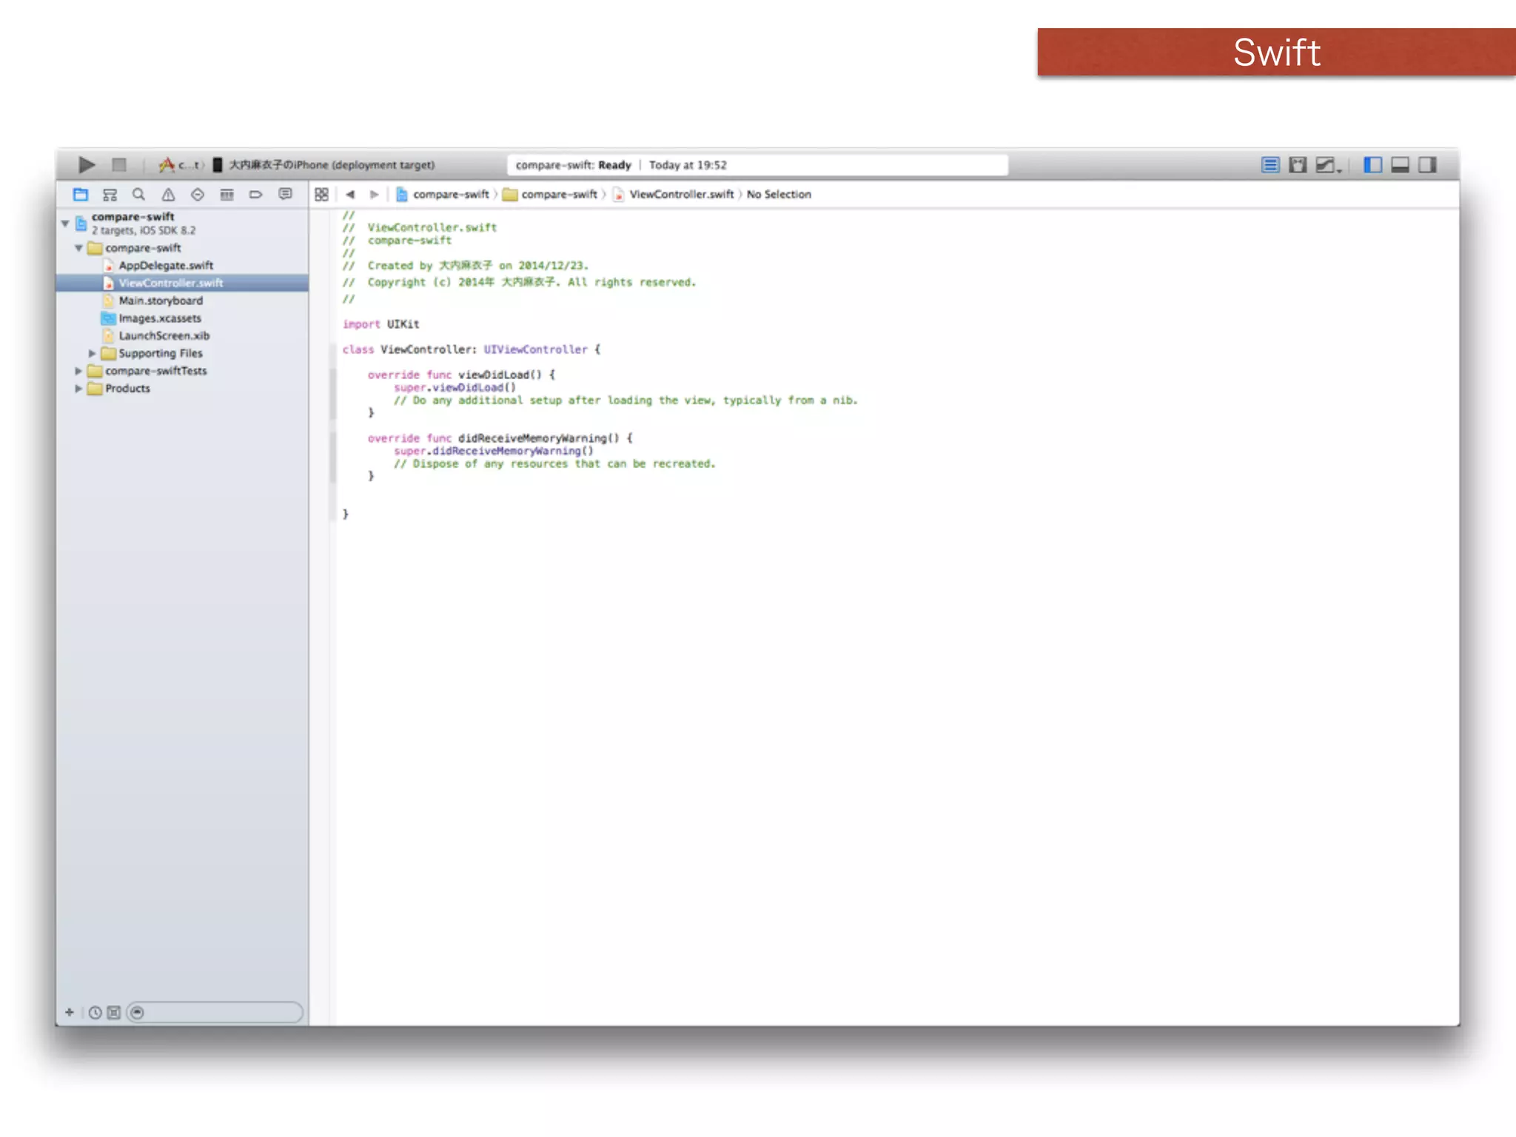Open the Find navigator tab
This screenshot has height=1137, width=1516.
(x=138, y=195)
